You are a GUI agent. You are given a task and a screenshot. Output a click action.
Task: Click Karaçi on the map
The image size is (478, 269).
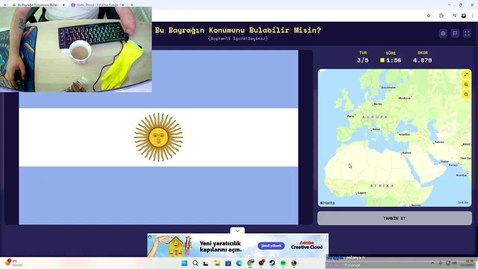(453, 165)
